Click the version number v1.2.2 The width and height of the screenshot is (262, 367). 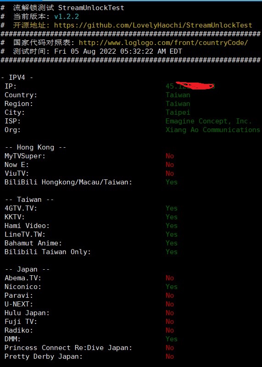tap(67, 17)
